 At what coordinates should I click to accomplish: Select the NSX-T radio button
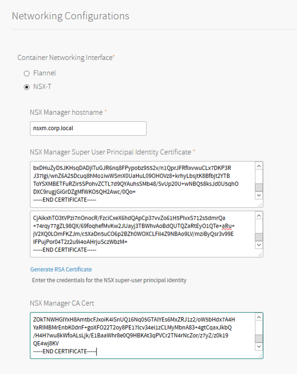27,87
